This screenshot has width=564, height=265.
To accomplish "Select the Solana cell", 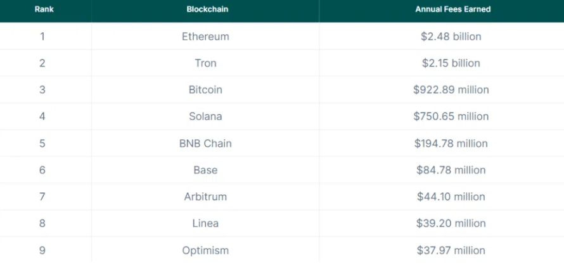I will point(205,116).
